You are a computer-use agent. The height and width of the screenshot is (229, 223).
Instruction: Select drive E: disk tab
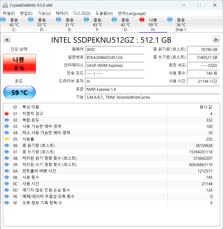pyautogui.click(x=70, y=24)
